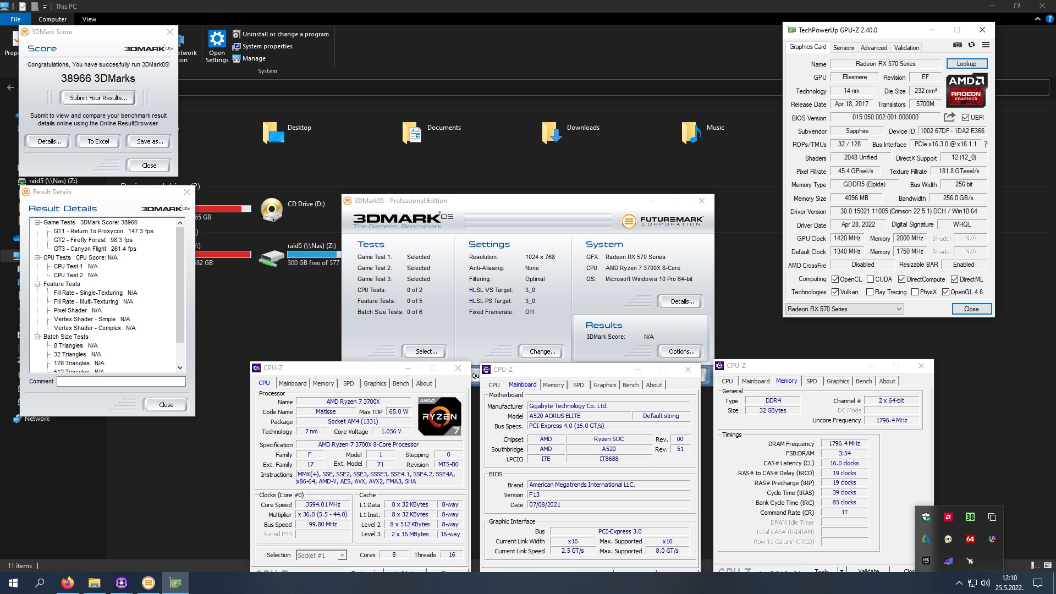This screenshot has height=594, width=1056.
Task: Open the Radeon RX 570 Series GPU dropdown
Action: [844, 309]
